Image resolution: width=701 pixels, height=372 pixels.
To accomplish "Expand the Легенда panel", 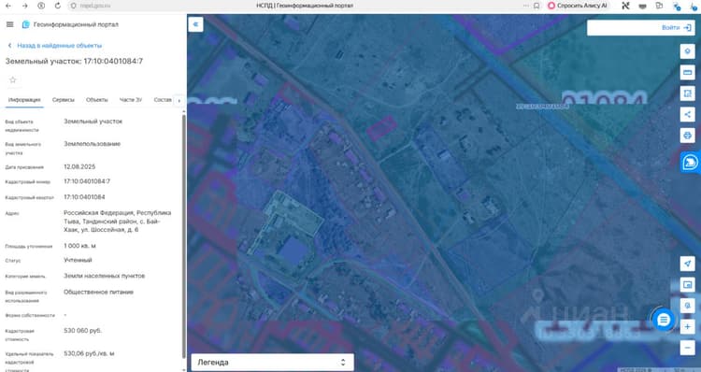I will [272, 362].
